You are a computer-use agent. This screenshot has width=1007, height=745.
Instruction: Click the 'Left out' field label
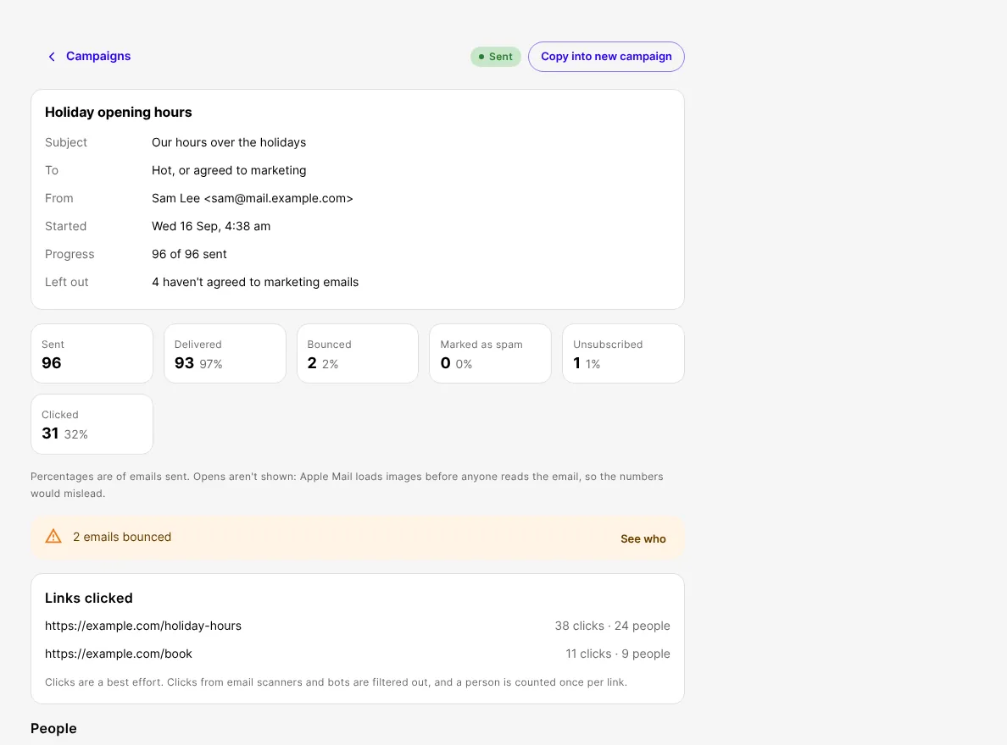(67, 283)
